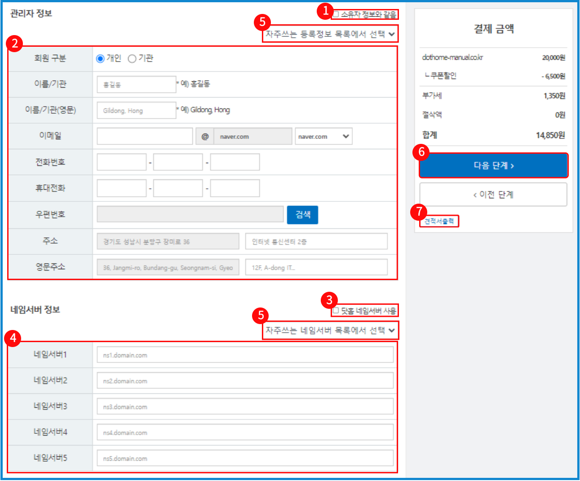Open 자주쓰는 등록정보 목록에서 선택 dropdown

pos(330,34)
